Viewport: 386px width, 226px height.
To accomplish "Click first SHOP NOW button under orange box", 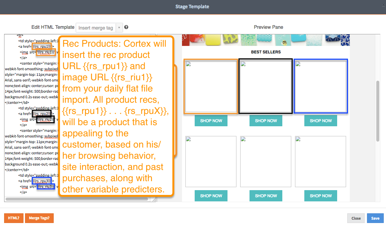I will tap(211, 121).
